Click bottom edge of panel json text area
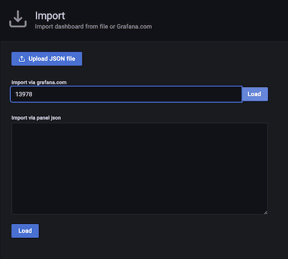The width and height of the screenshot is (288, 259). click(x=140, y=214)
